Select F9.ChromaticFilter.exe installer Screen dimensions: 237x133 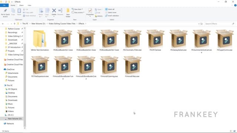click(x=132, y=40)
